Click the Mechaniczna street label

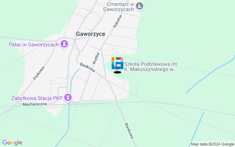pos(35,104)
